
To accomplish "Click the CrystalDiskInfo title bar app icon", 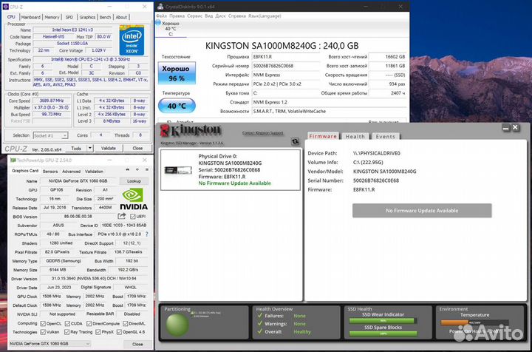I will (x=160, y=7).
